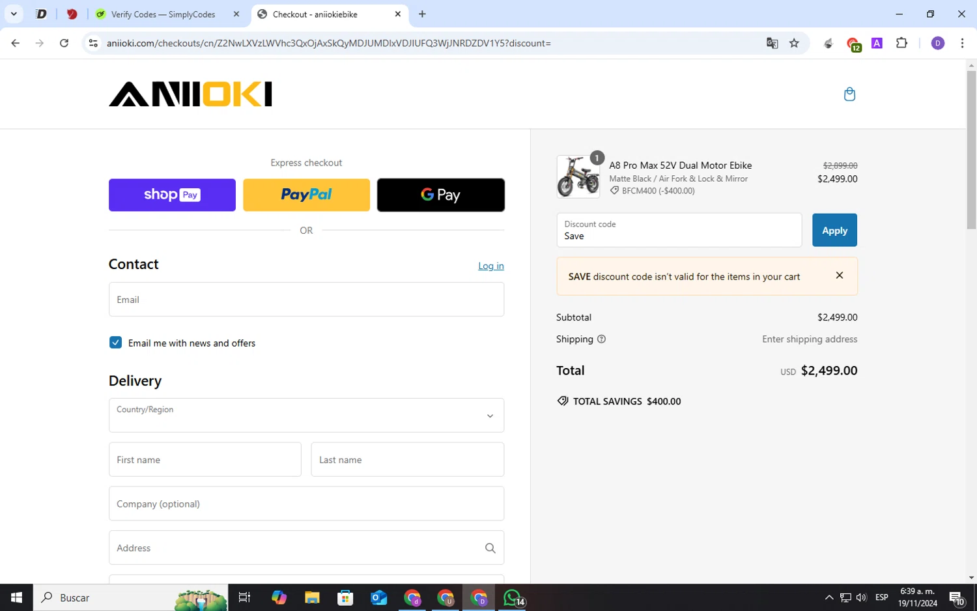Uncheck Email me with news and offers
Screen dimensions: 977x611
click(115, 343)
